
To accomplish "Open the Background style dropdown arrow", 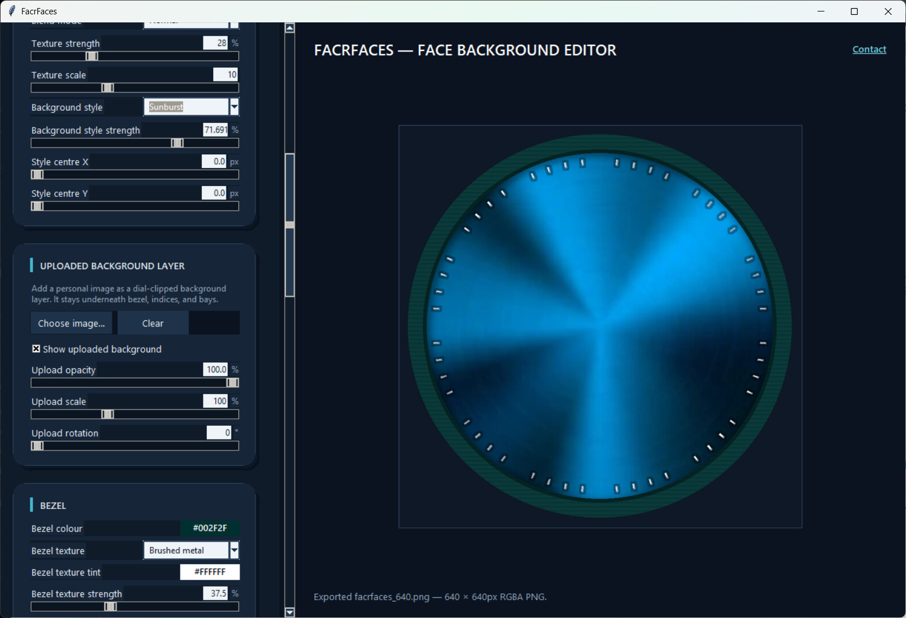I will (x=234, y=107).
